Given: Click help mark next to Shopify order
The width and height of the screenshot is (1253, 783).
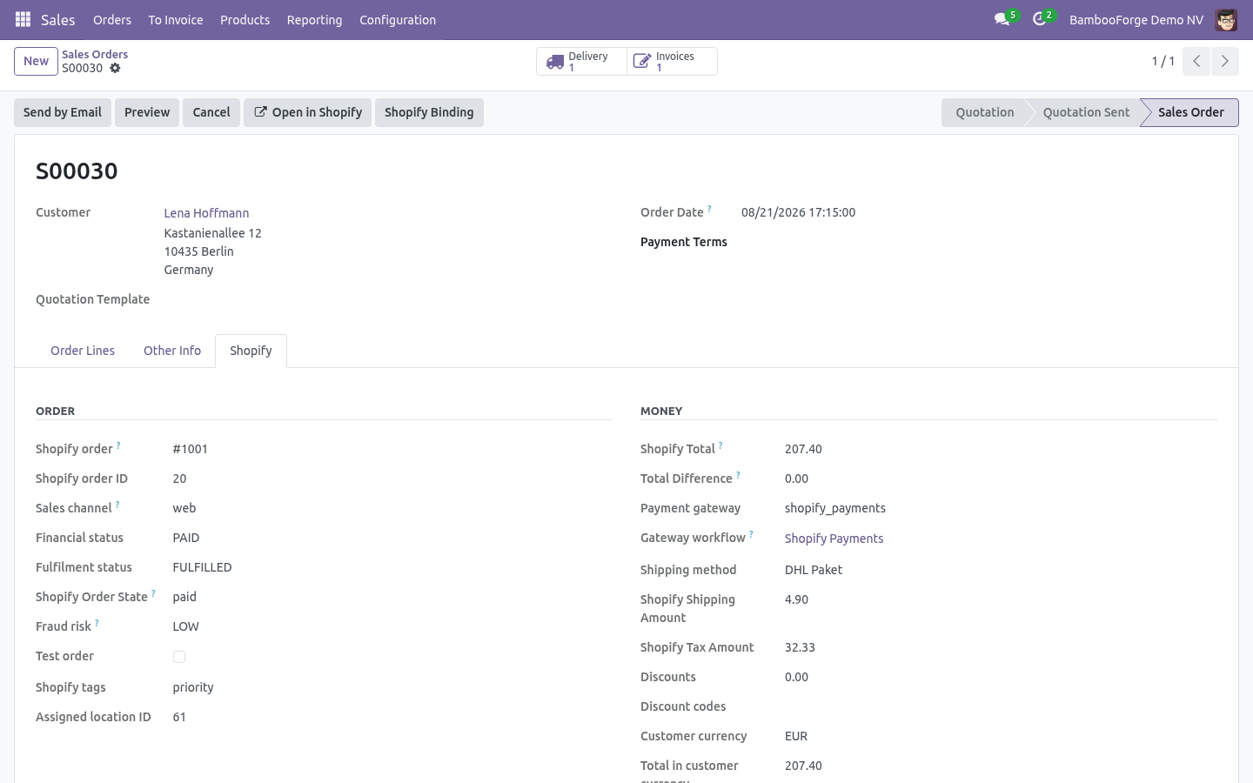Looking at the screenshot, I should (x=118, y=445).
